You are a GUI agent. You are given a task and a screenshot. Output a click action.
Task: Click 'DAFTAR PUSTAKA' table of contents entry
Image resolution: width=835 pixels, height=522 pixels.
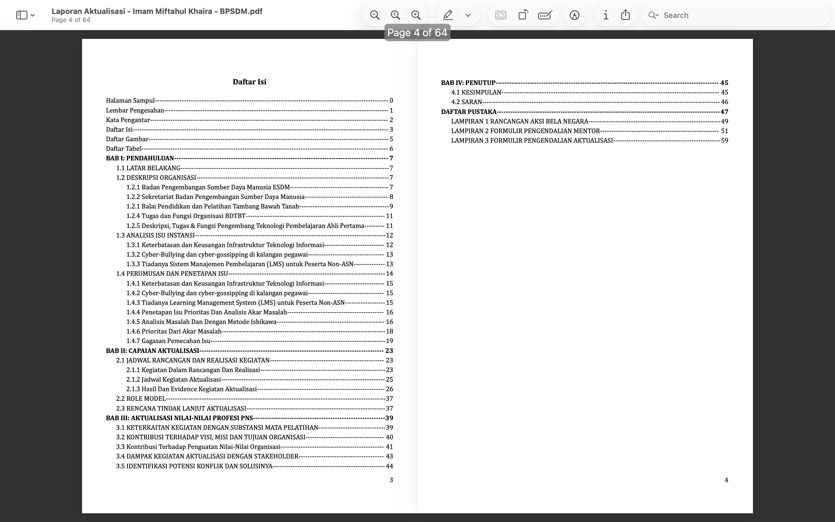coord(469,112)
